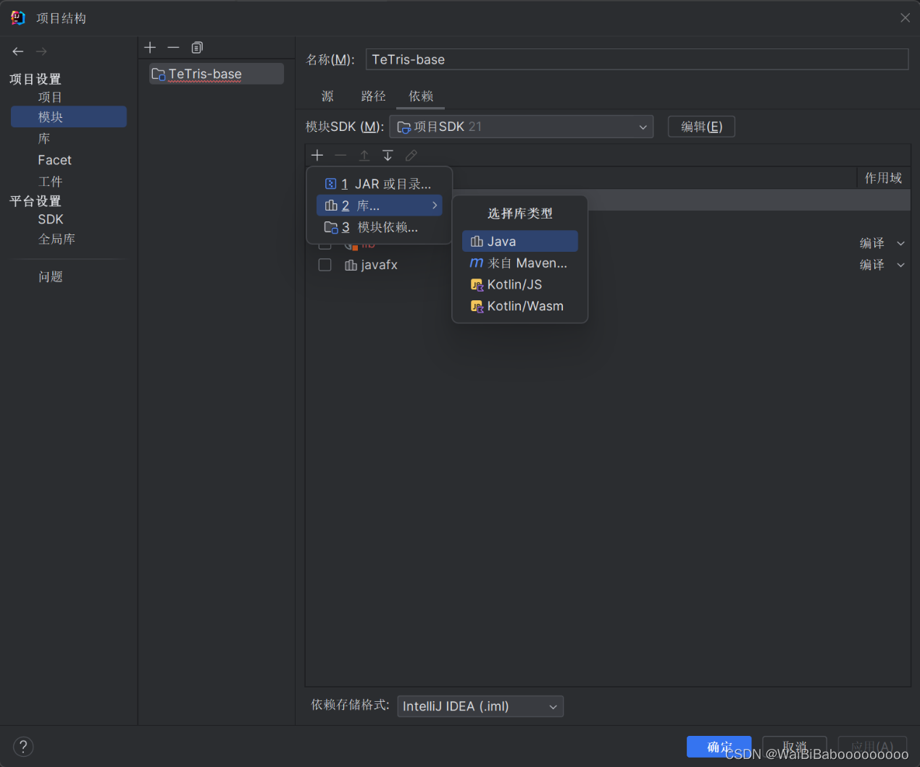Click the back navigation arrow
The image size is (920, 767).
(17, 51)
